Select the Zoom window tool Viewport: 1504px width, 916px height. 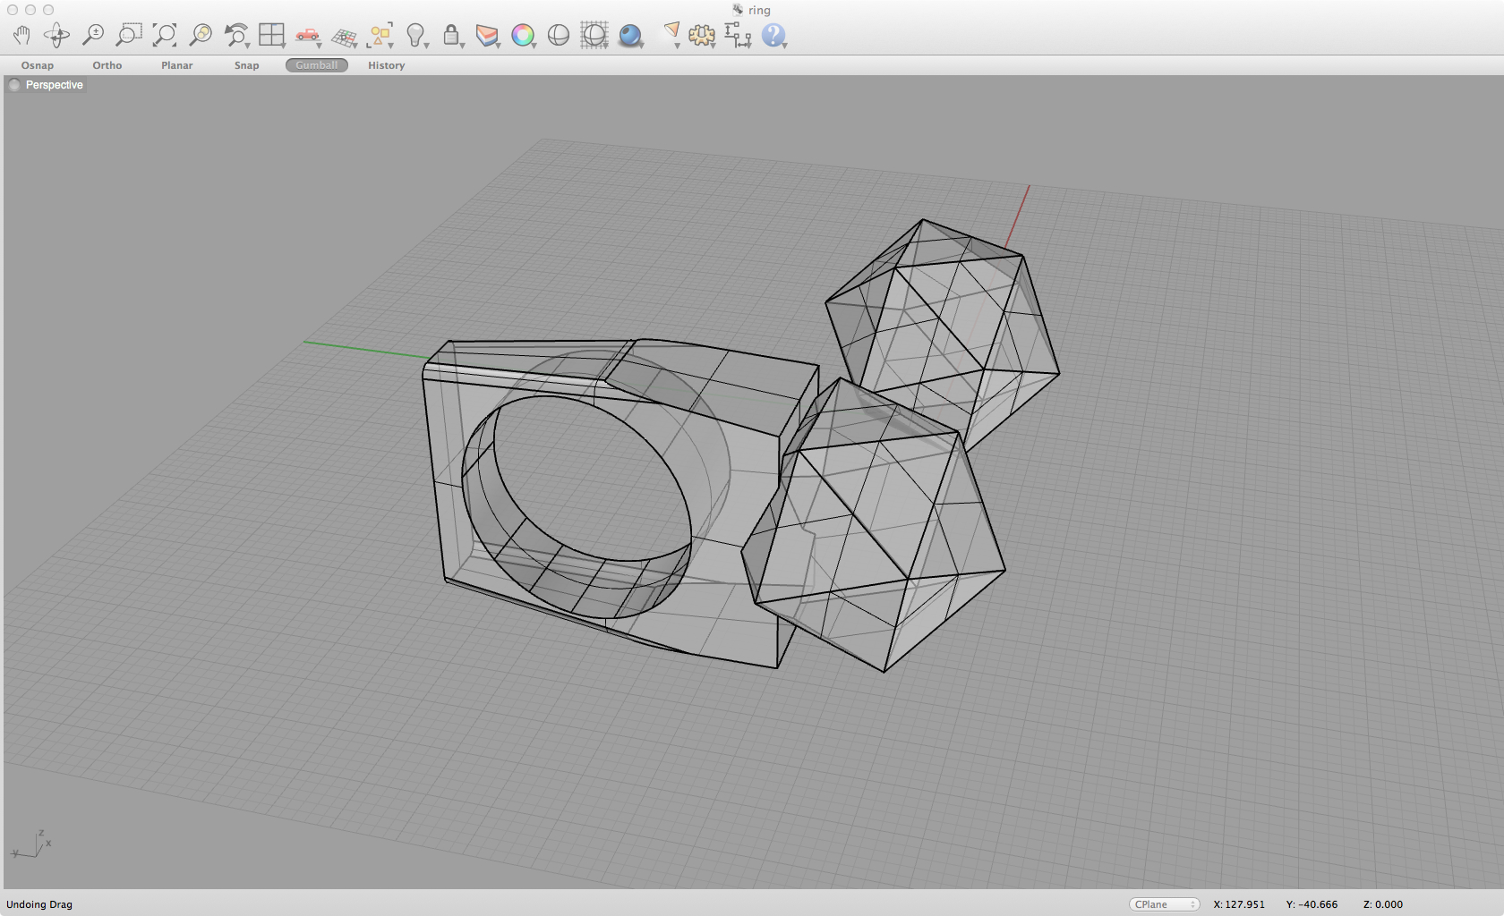tap(129, 36)
